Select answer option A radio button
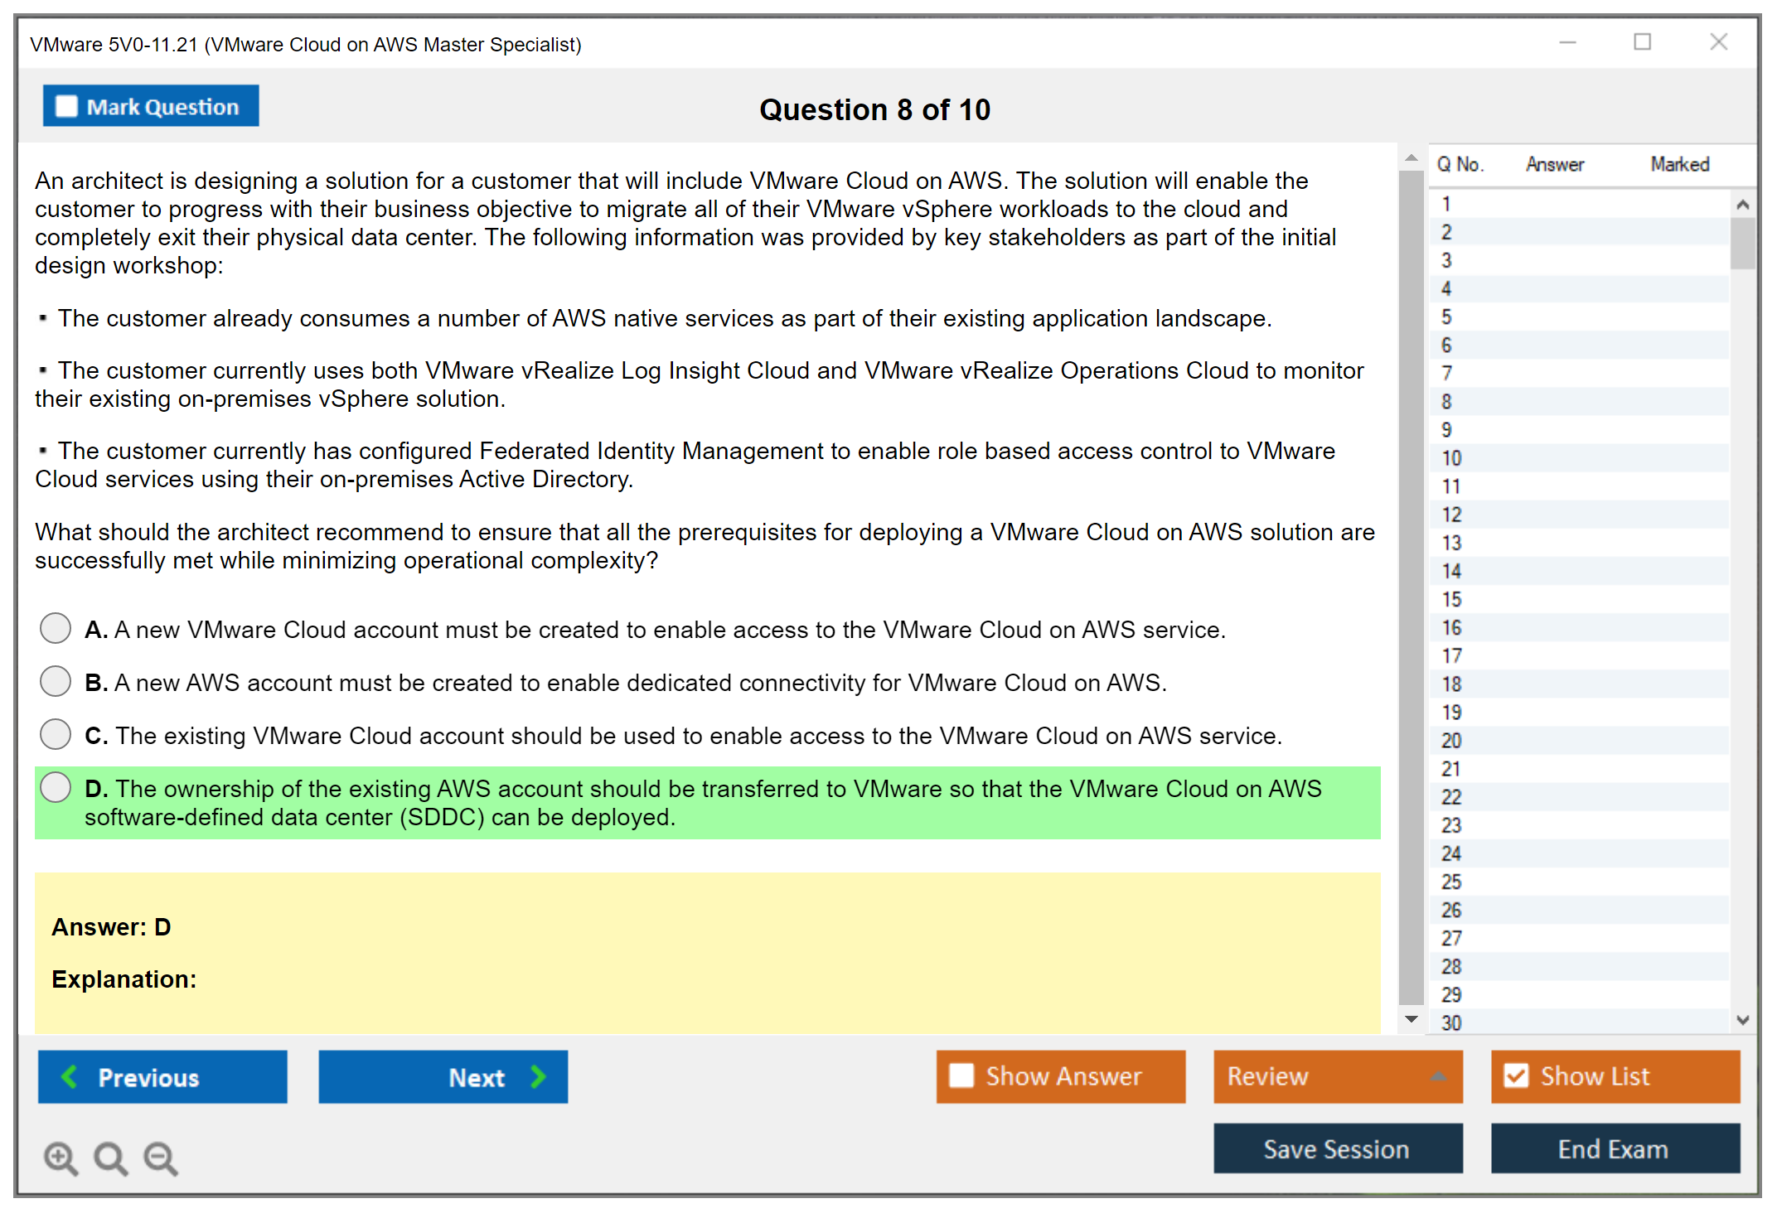 pos(56,628)
